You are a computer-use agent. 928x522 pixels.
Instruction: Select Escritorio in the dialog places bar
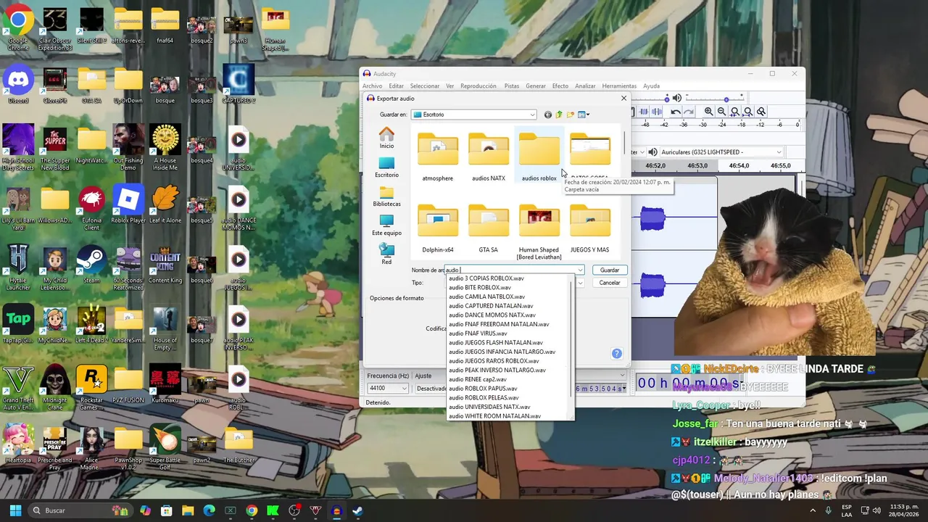pyautogui.click(x=386, y=167)
